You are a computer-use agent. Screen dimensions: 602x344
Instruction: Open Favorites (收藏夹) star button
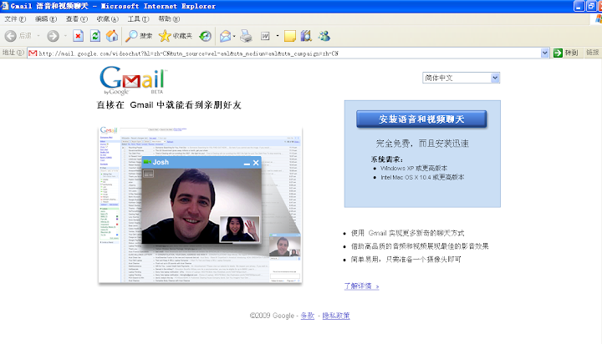coord(175,36)
